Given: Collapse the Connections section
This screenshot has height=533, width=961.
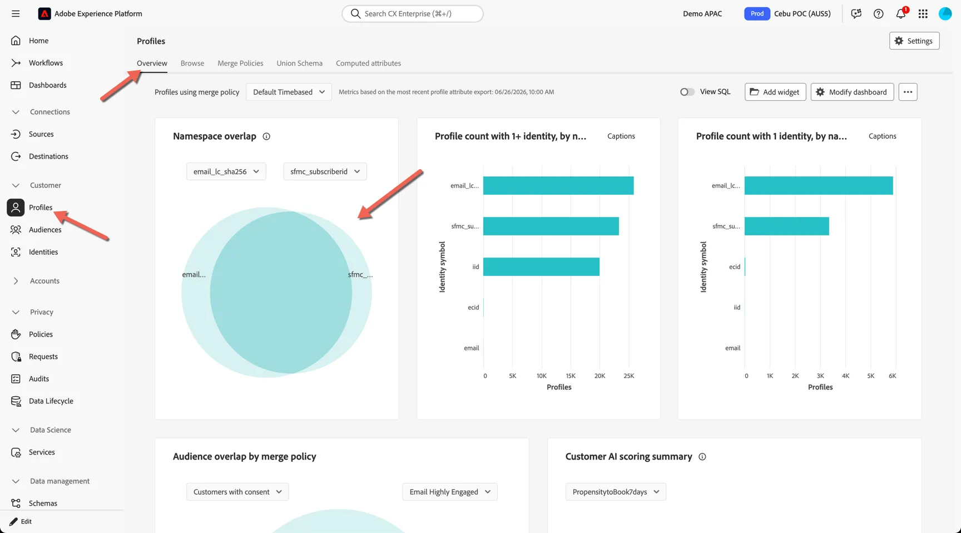Looking at the screenshot, I should (16, 112).
